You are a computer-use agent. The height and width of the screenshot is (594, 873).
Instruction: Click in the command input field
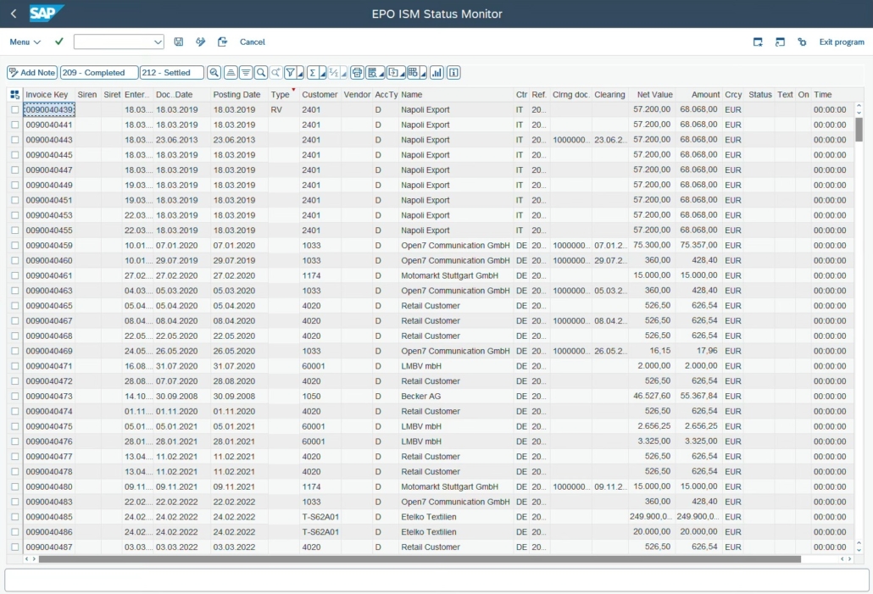(x=114, y=42)
